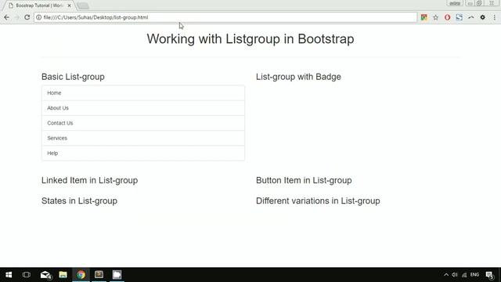This screenshot has width=501, height=282.
Task: Open the Windows Start menu
Action: [x=9, y=275]
